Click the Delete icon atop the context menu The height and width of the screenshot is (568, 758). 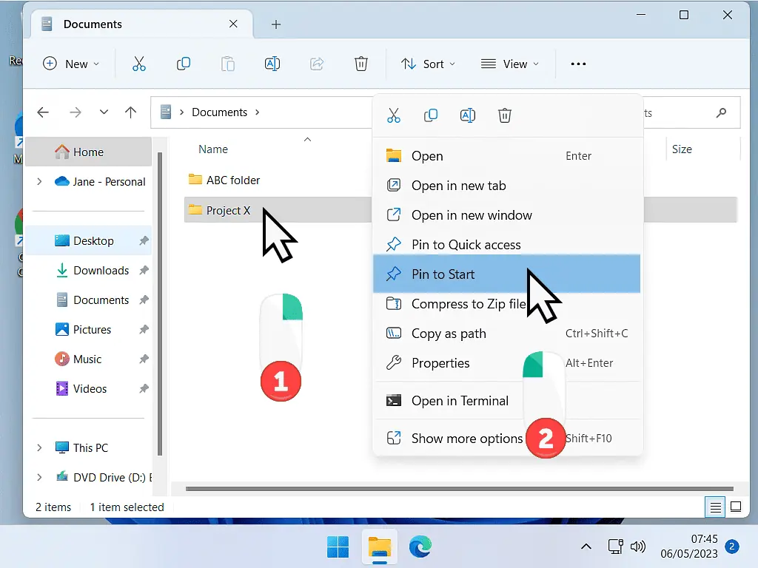505,115
